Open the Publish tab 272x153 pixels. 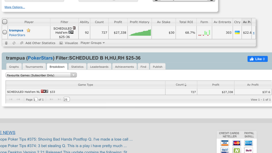pyautogui.click(x=157, y=67)
